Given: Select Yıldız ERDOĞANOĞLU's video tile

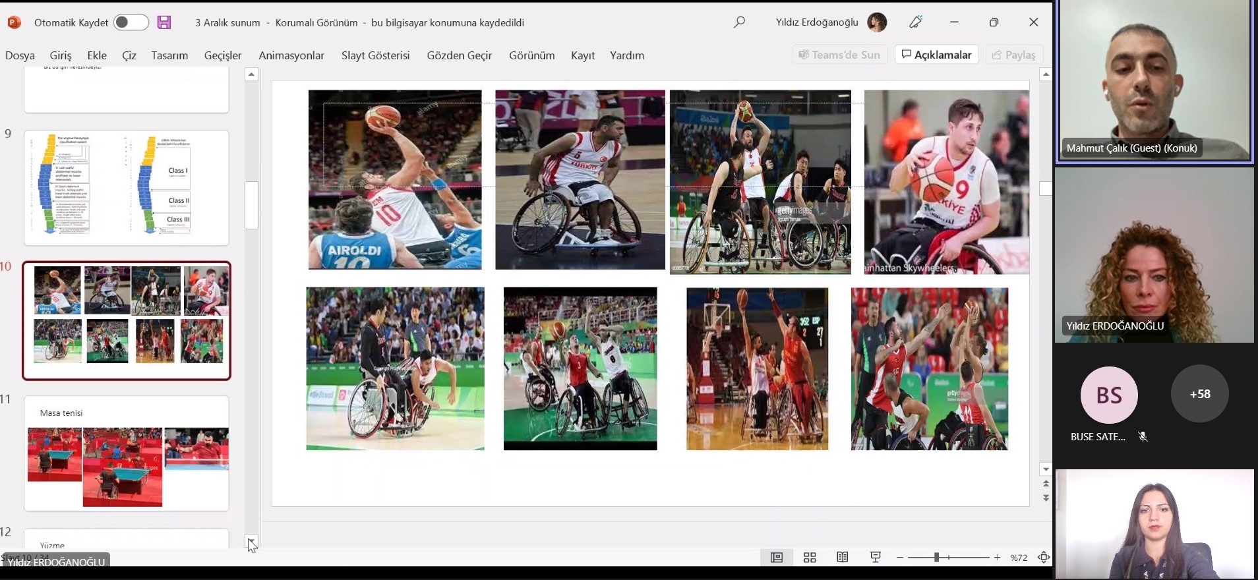Looking at the screenshot, I should pos(1154,255).
